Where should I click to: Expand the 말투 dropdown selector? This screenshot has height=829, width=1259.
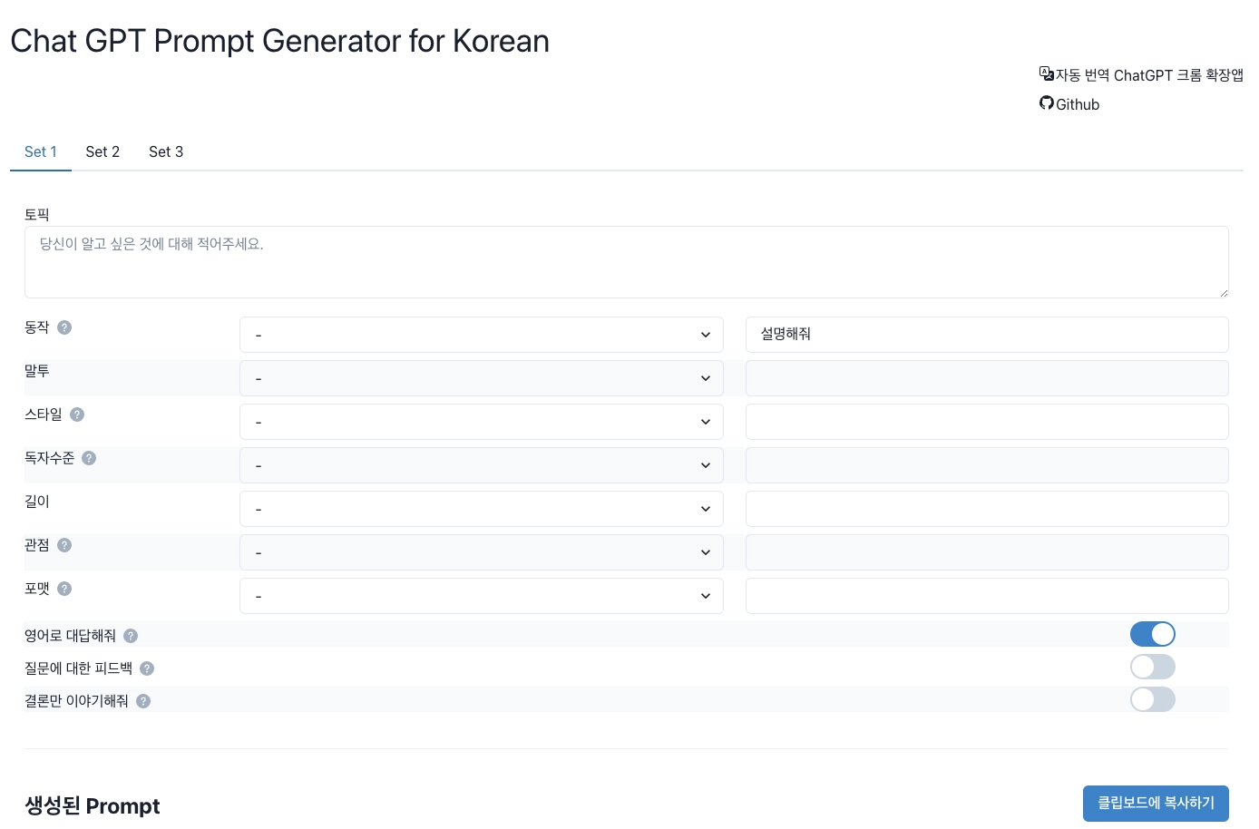click(x=482, y=378)
